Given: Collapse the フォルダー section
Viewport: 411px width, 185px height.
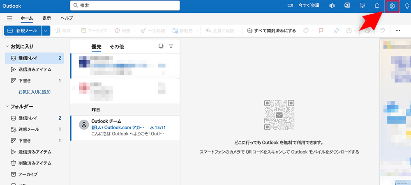Looking at the screenshot, I should pyautogui.click(x=7, y=107).
